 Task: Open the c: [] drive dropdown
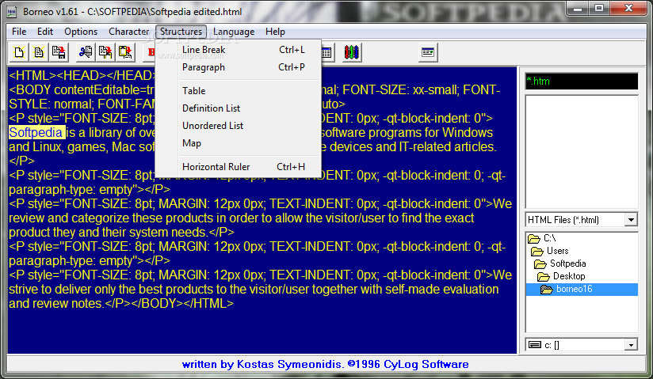[x=631, y=345]
